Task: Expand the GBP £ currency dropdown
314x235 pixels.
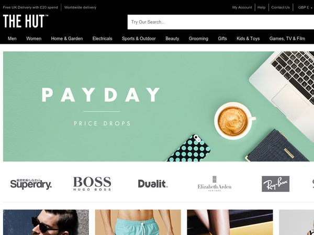Action: (x=305, y=7)
